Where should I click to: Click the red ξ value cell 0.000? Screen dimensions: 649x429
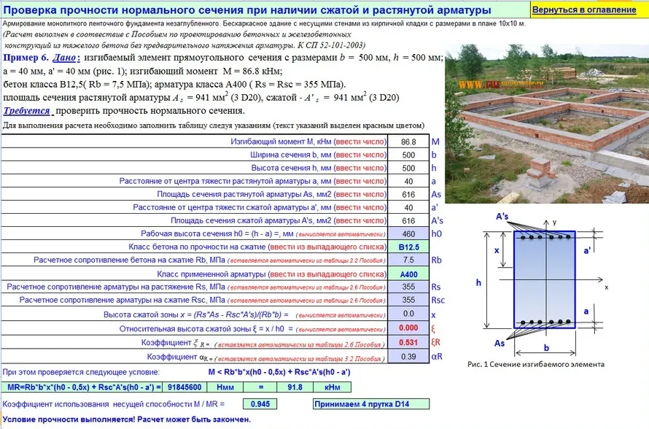click(x=408, y=328)
